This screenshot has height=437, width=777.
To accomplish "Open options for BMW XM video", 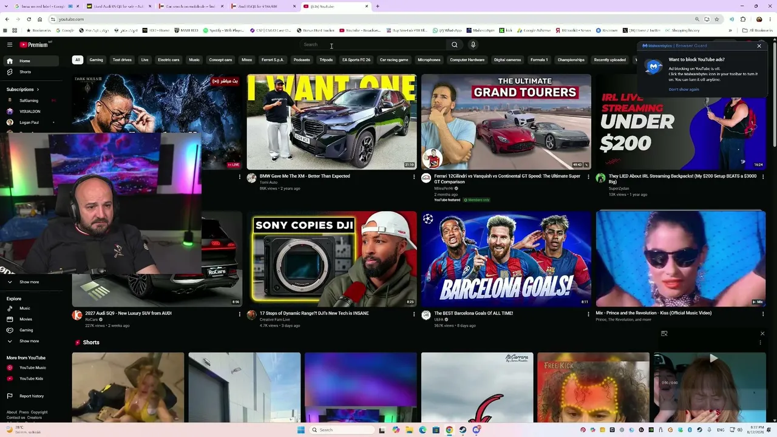I will click(x=414, y=177).
